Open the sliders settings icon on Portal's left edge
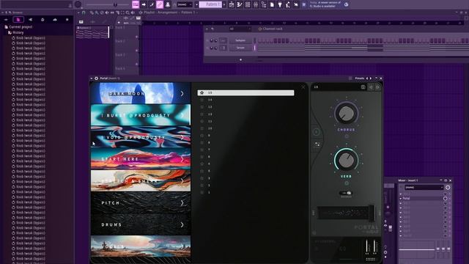This screenshot has width=469, height=264. tap(317, 145)
